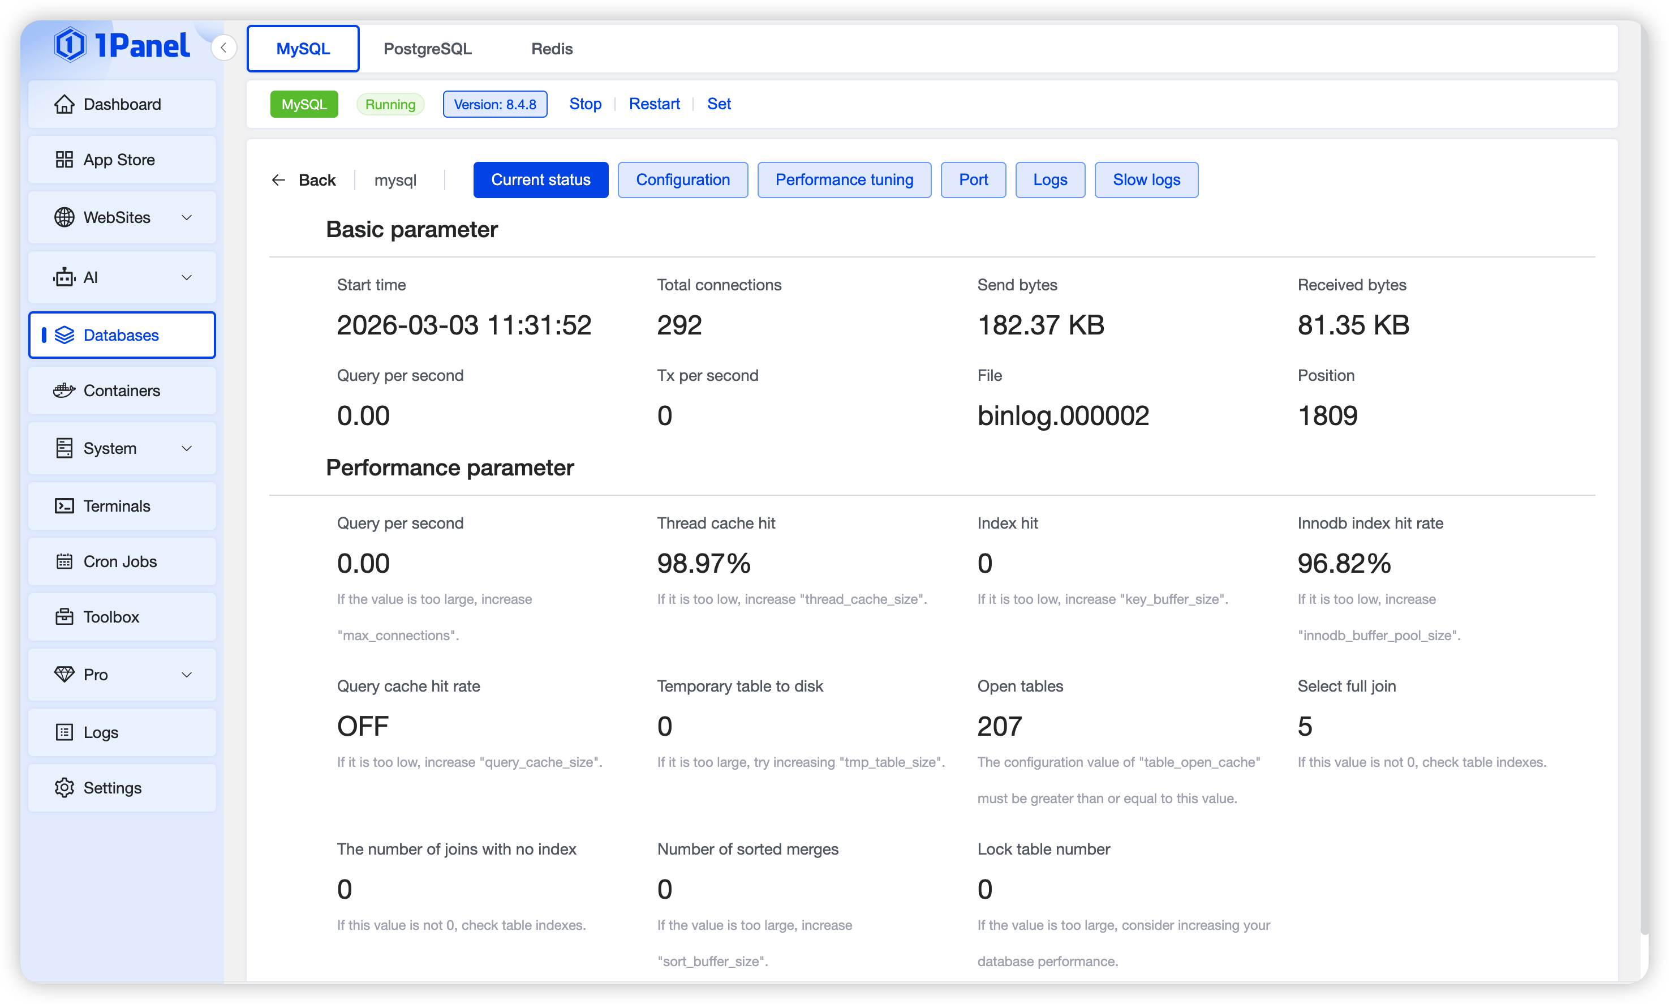Switch to the Redis tab
1669x1004 pixels.
551,49
